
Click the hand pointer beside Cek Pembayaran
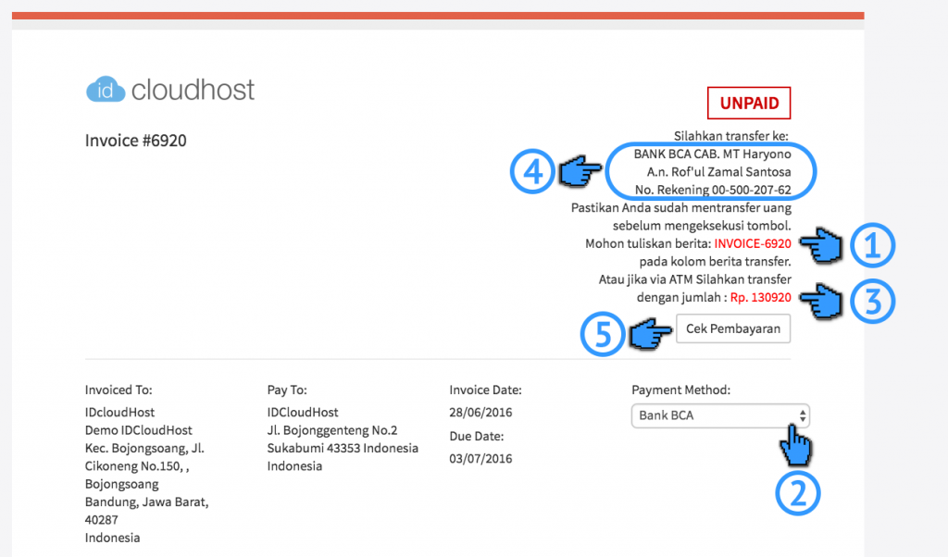(649, 334)
